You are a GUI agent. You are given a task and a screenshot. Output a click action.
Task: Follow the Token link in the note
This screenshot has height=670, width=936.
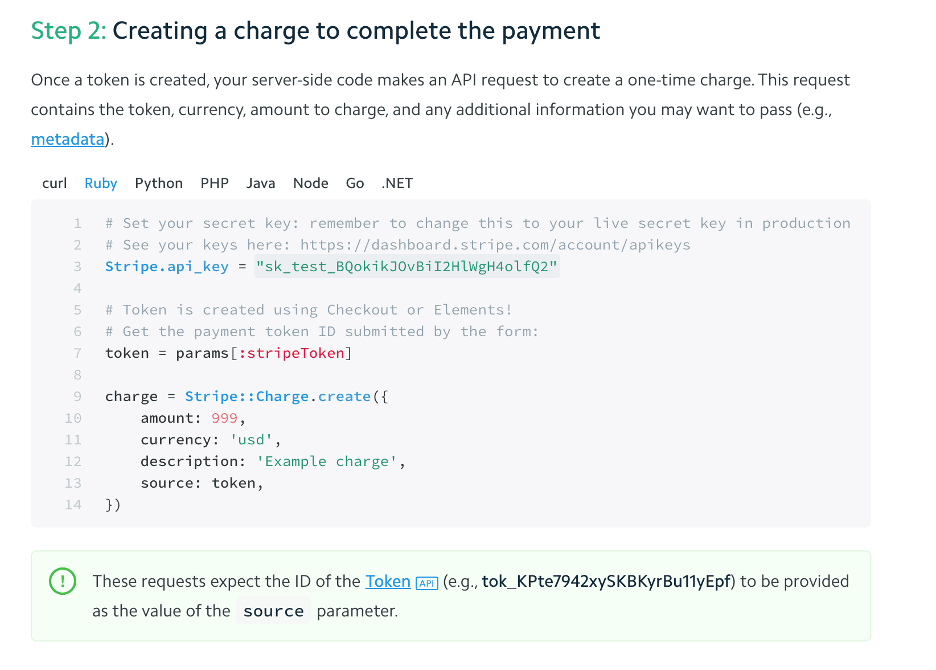388,581
